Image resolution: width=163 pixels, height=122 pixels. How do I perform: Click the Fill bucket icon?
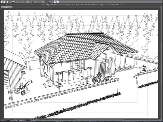click(31, 2)
